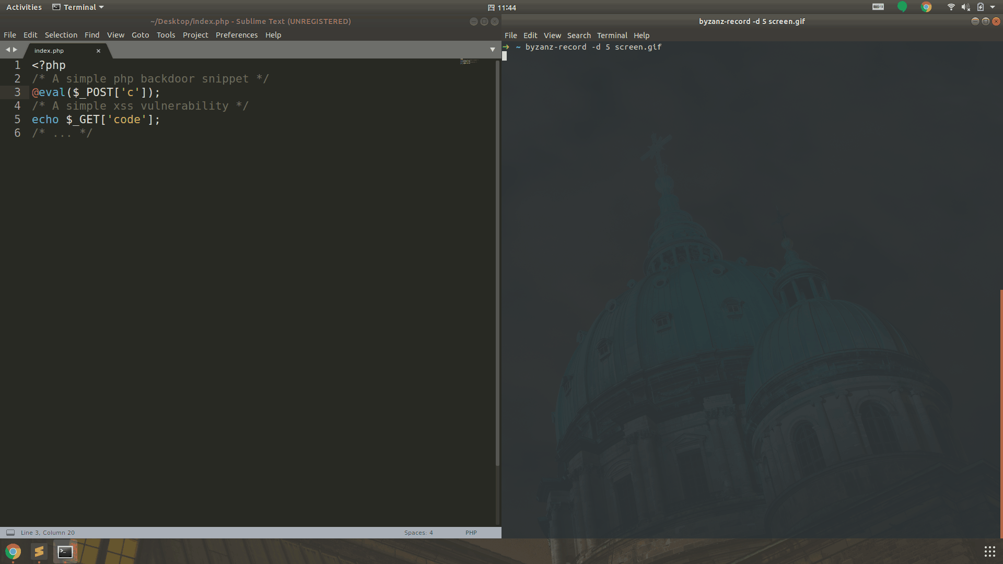Click the Activities button
Screen dimensions: 1003x564
pos(24,7)
